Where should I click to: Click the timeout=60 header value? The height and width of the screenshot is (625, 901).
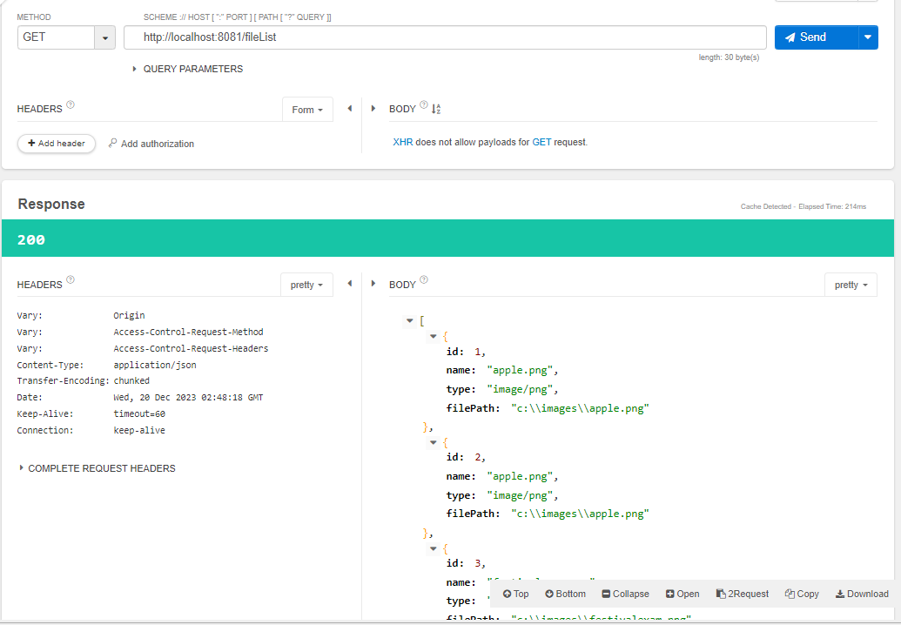(x=139, y=414)
